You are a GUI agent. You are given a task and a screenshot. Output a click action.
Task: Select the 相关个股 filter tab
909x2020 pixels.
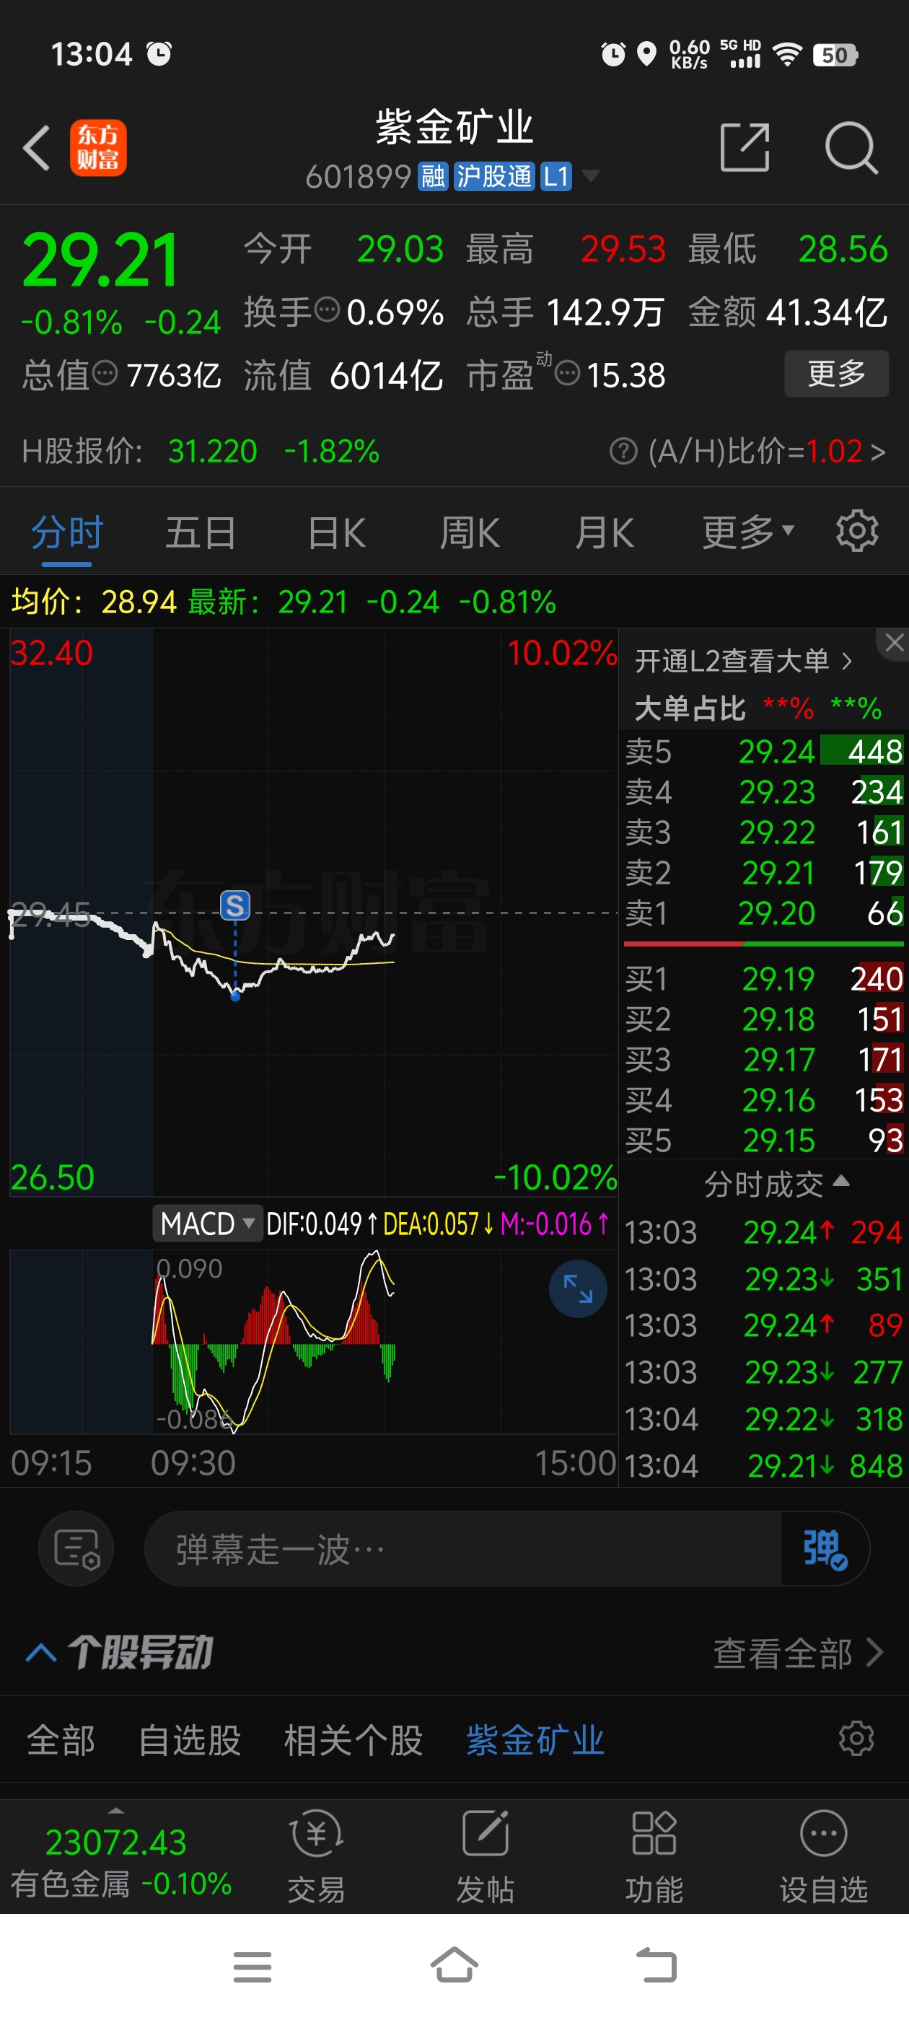click(353, 1740)
